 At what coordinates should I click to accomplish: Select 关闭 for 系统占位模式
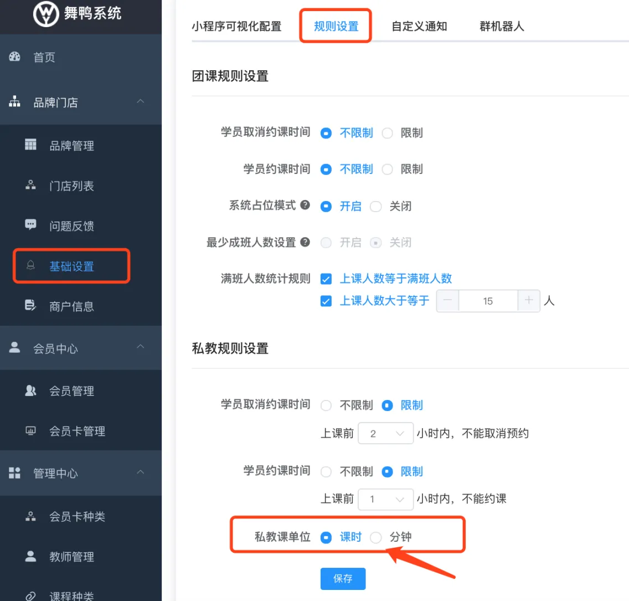click(376, 207)
